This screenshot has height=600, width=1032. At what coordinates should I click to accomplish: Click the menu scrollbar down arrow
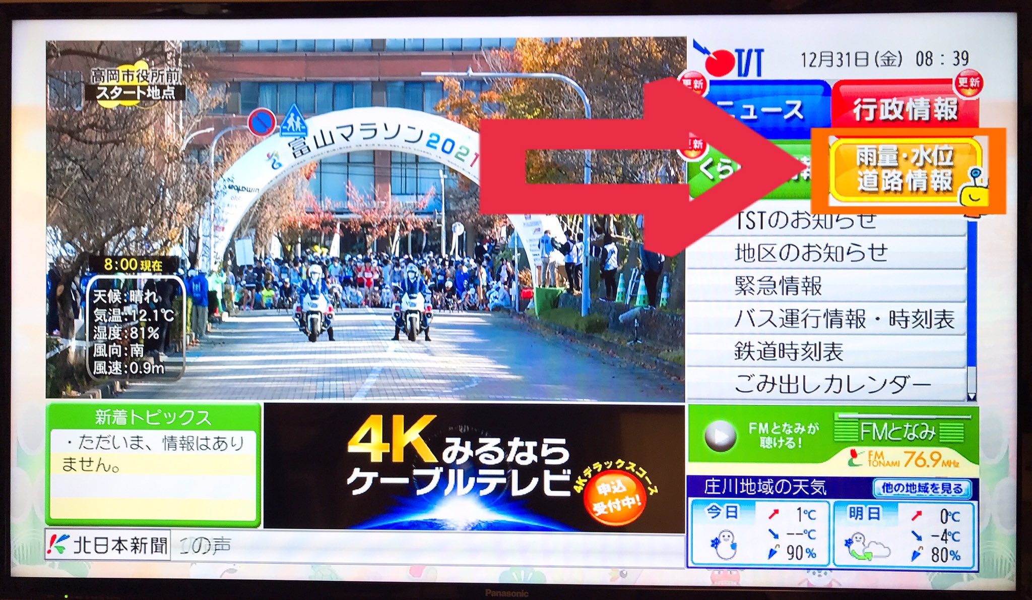(972, 396)
